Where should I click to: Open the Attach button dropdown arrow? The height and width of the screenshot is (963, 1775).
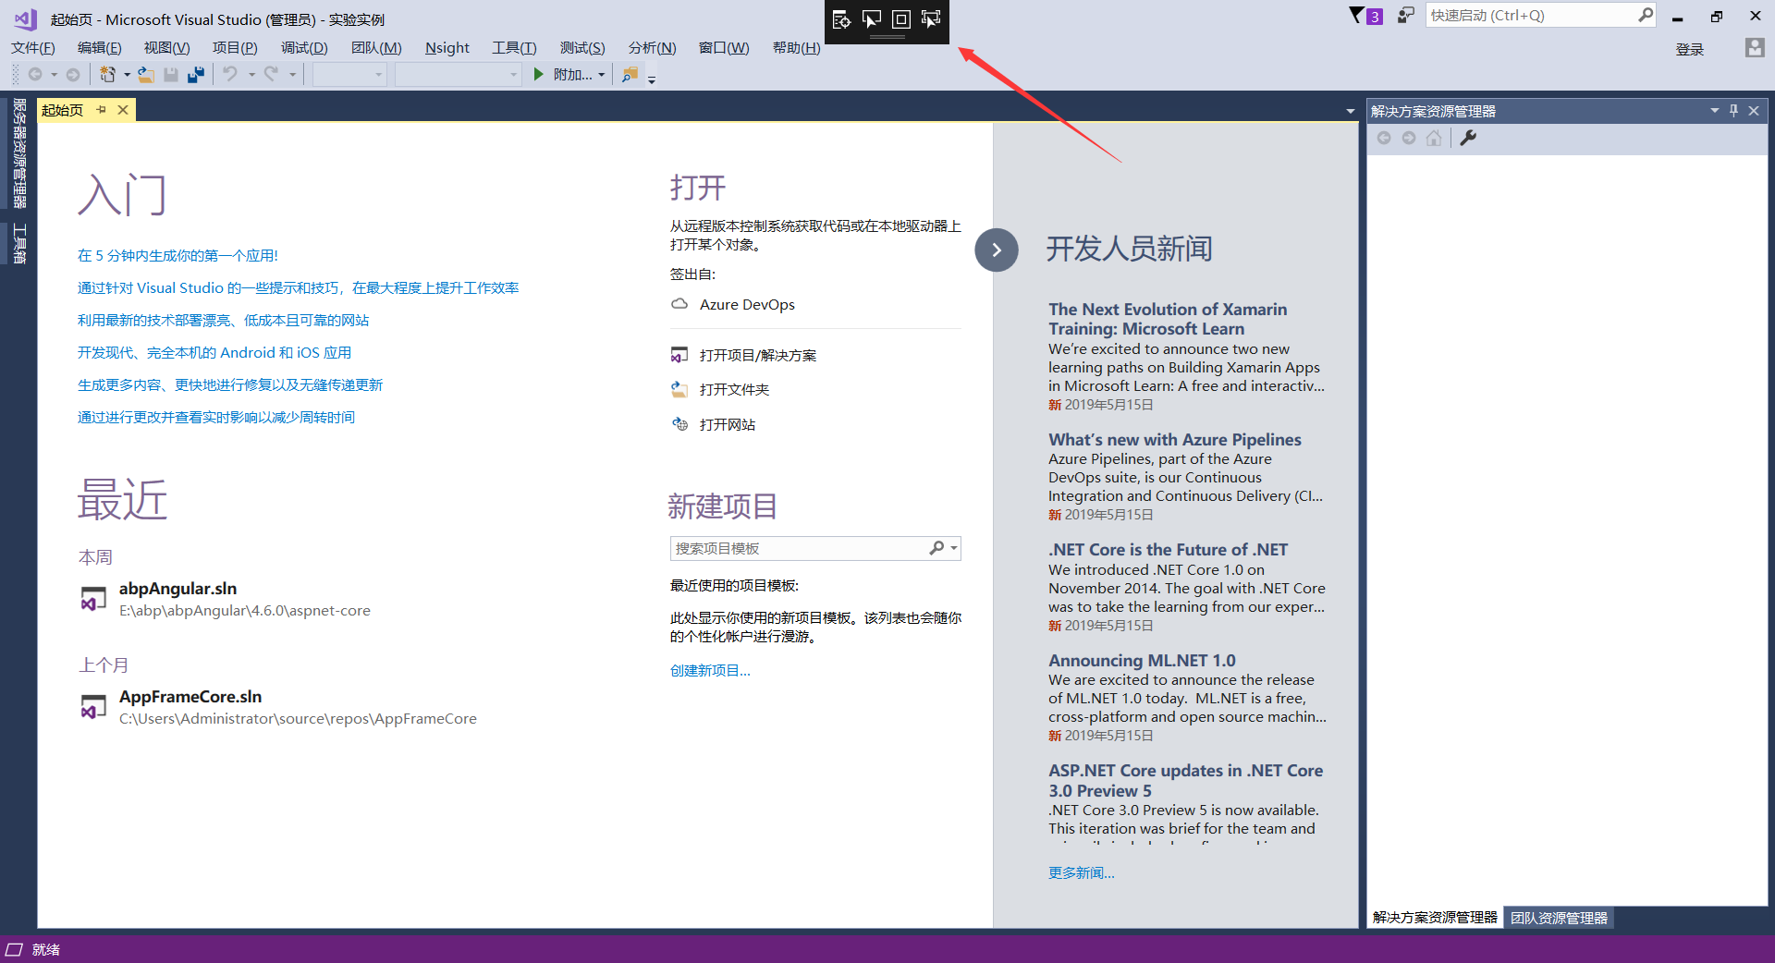(602, 75)
